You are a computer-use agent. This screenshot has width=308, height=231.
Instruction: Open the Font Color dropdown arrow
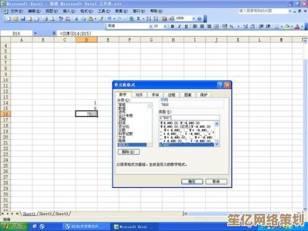302,26
